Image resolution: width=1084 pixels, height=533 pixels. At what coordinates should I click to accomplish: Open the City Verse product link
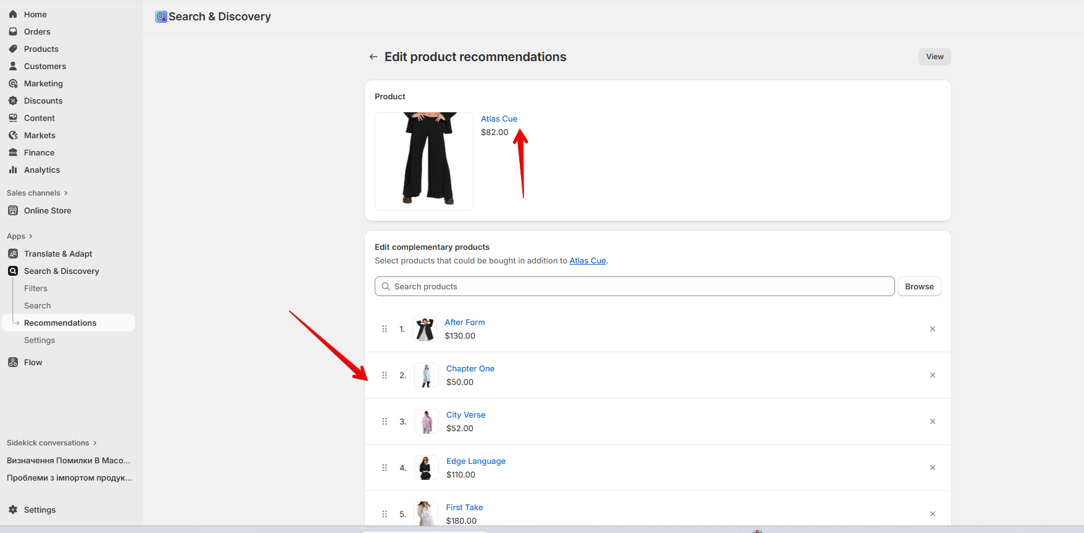466,415
